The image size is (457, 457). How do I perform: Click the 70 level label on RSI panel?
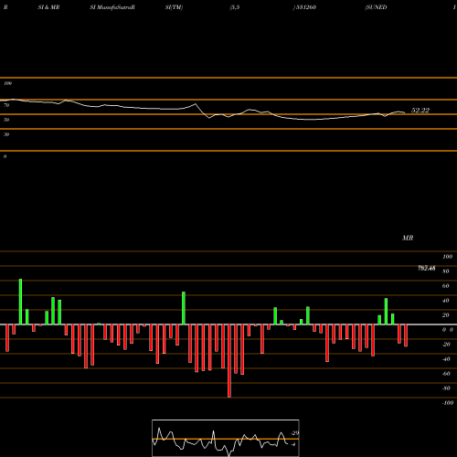pyautogui.click(x=6, y=105)
